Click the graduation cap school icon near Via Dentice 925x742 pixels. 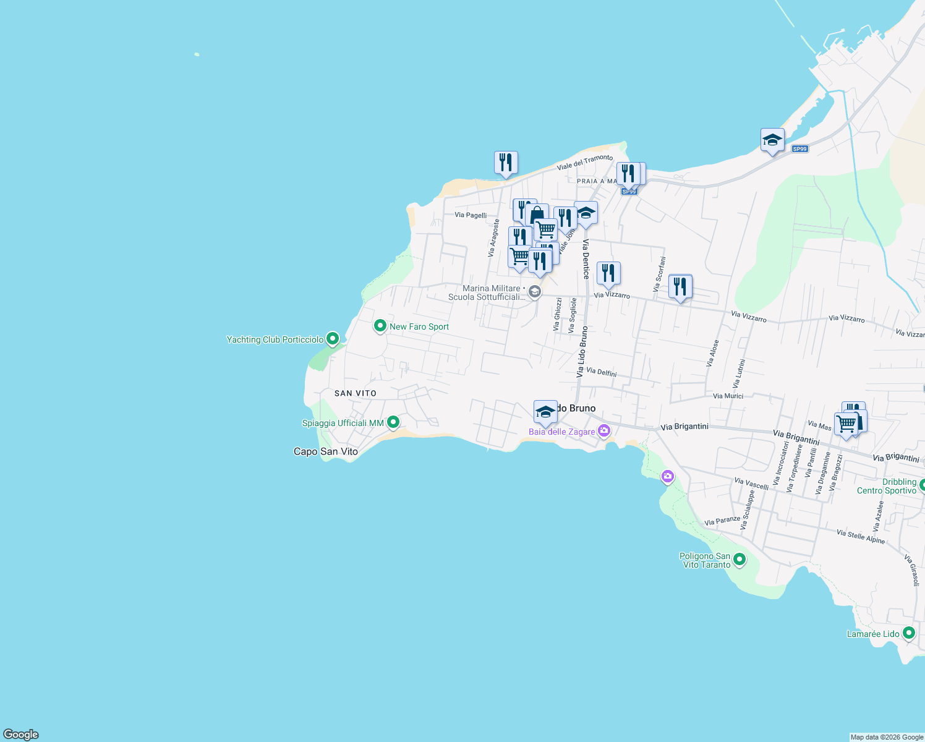[586, 215]
